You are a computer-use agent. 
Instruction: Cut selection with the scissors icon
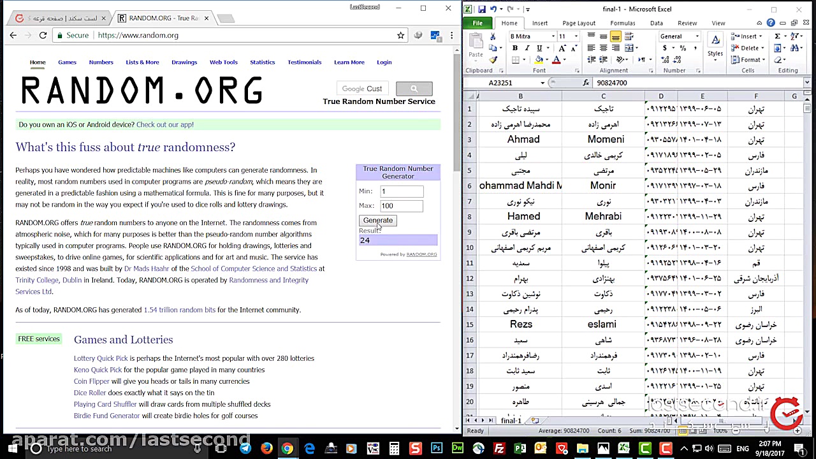[493, 37]
